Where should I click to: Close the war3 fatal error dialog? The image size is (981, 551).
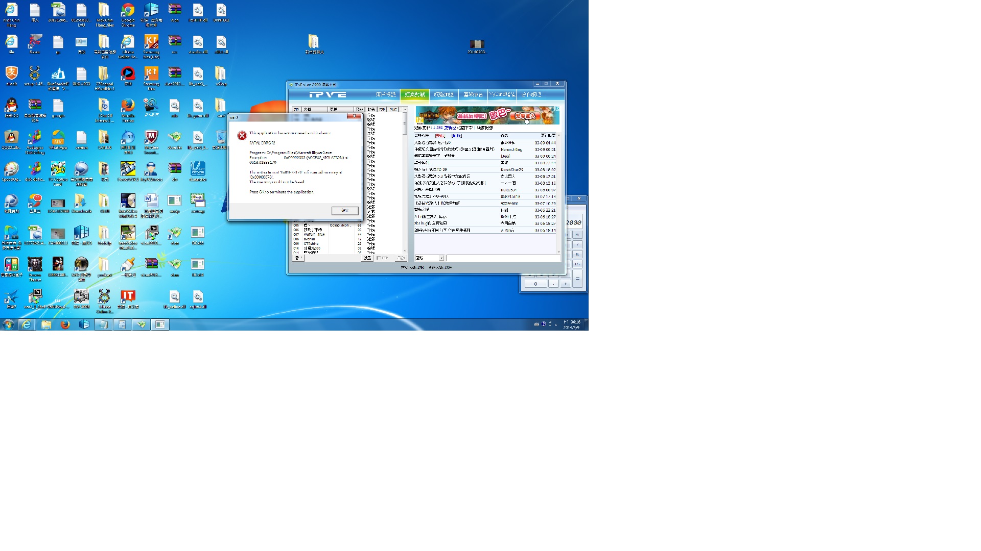354,117
